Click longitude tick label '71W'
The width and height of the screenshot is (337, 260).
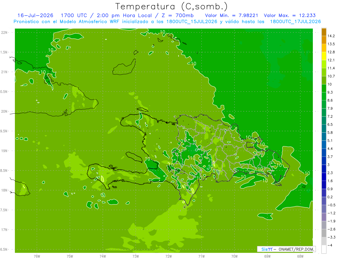click(x=201, y=256)
